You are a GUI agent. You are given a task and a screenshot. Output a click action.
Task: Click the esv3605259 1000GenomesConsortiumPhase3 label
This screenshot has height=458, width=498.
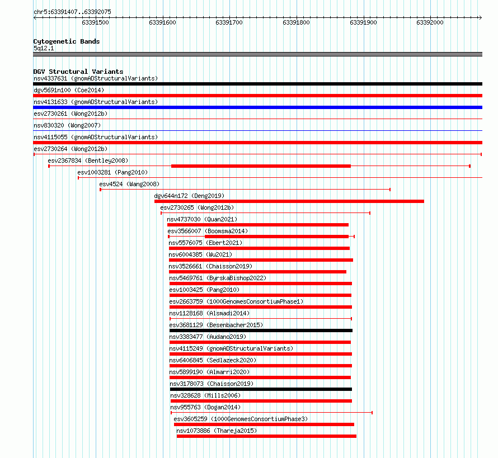241,419
